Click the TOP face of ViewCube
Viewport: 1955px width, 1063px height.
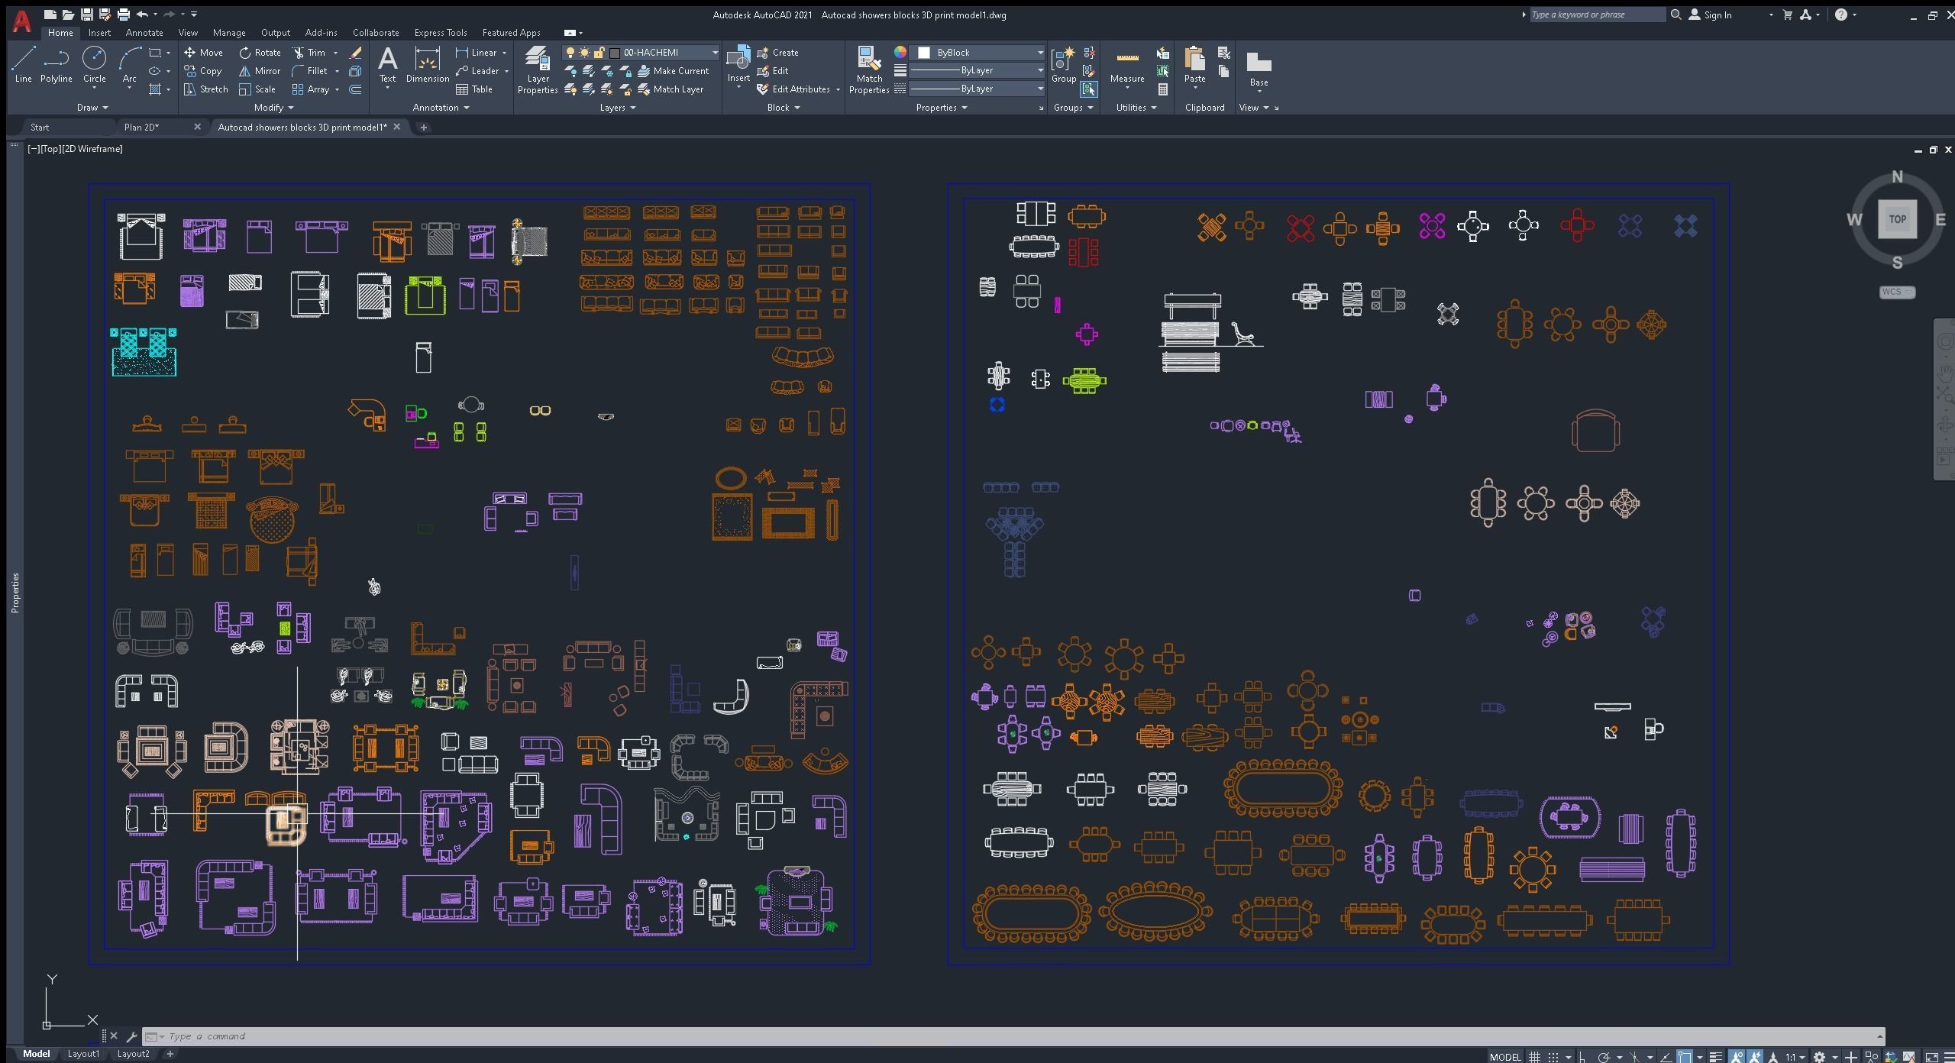click(x=1898, y=219)
